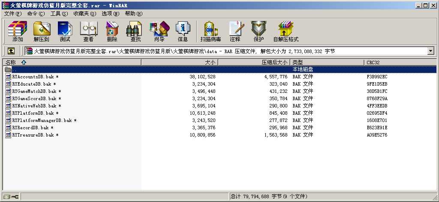Click the WinRAR title bar icon
The width and height of the screenshot is (439, 202).
(6, 5)
